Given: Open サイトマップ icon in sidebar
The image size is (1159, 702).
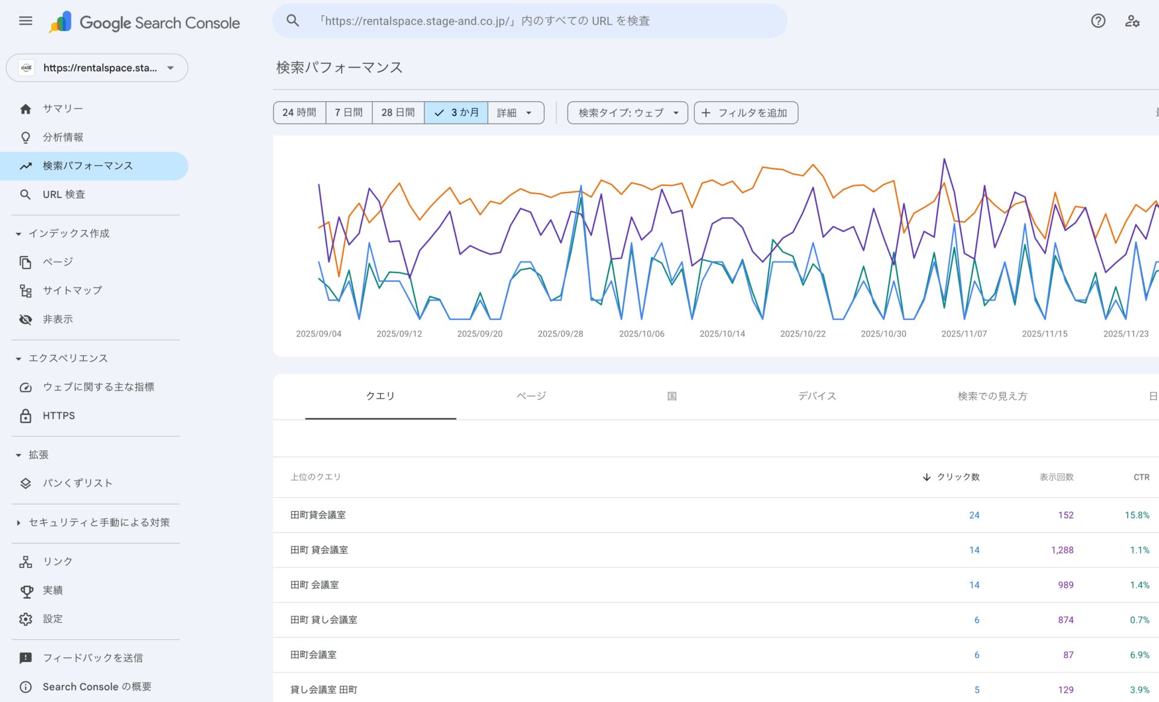Looking at the screenshot, I should point(25,290).
